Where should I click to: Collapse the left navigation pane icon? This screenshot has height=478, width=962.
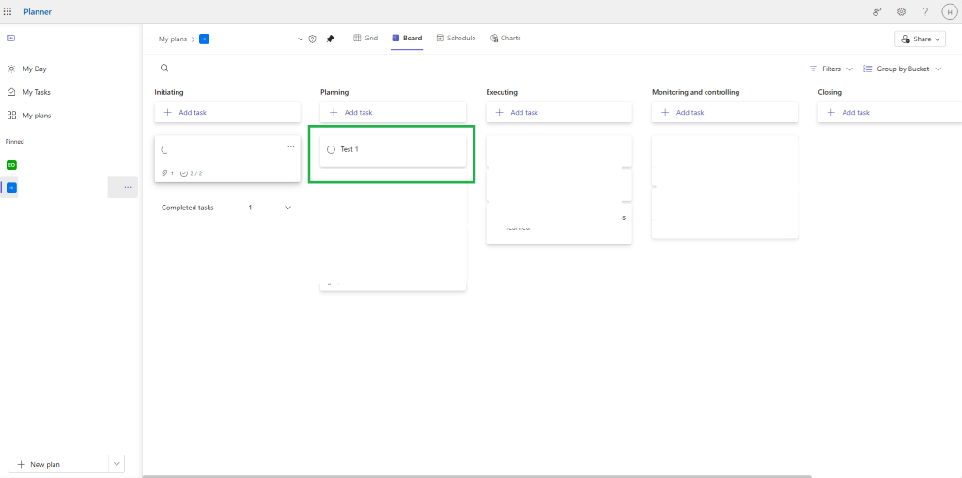click(10, 39)
